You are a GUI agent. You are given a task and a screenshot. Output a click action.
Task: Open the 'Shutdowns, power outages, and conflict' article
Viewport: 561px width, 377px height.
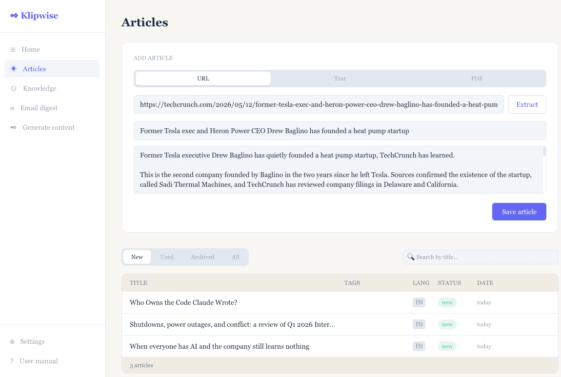[x=232, y=324]
